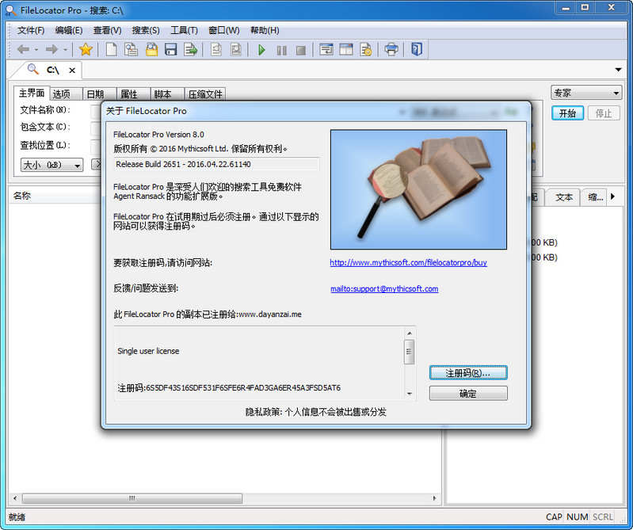Start search with the green play icon
The height and width of the screenshot is (530, 633).
pos(261,50)
